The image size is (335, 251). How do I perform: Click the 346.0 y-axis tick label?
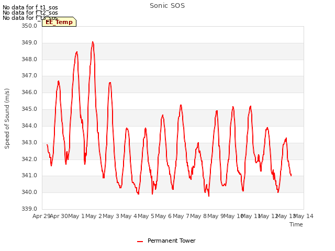coord(29,92)
